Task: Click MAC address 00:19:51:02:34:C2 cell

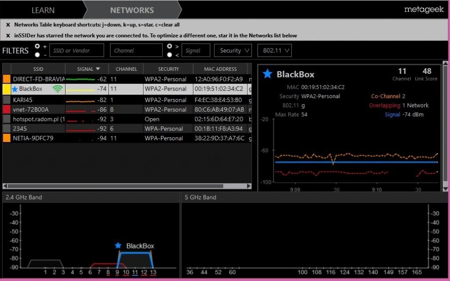Action: (x=219, y=89)
